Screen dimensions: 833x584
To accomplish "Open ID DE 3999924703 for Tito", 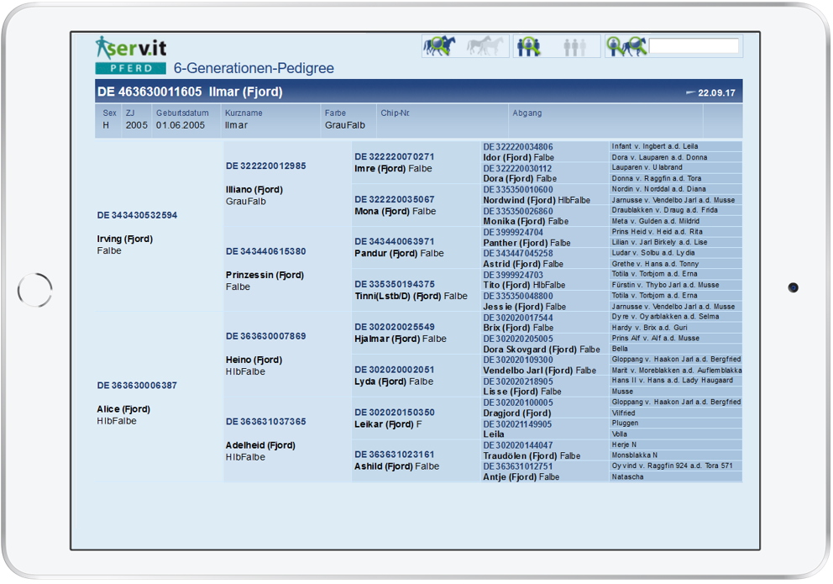I will [x=513, y=275].
